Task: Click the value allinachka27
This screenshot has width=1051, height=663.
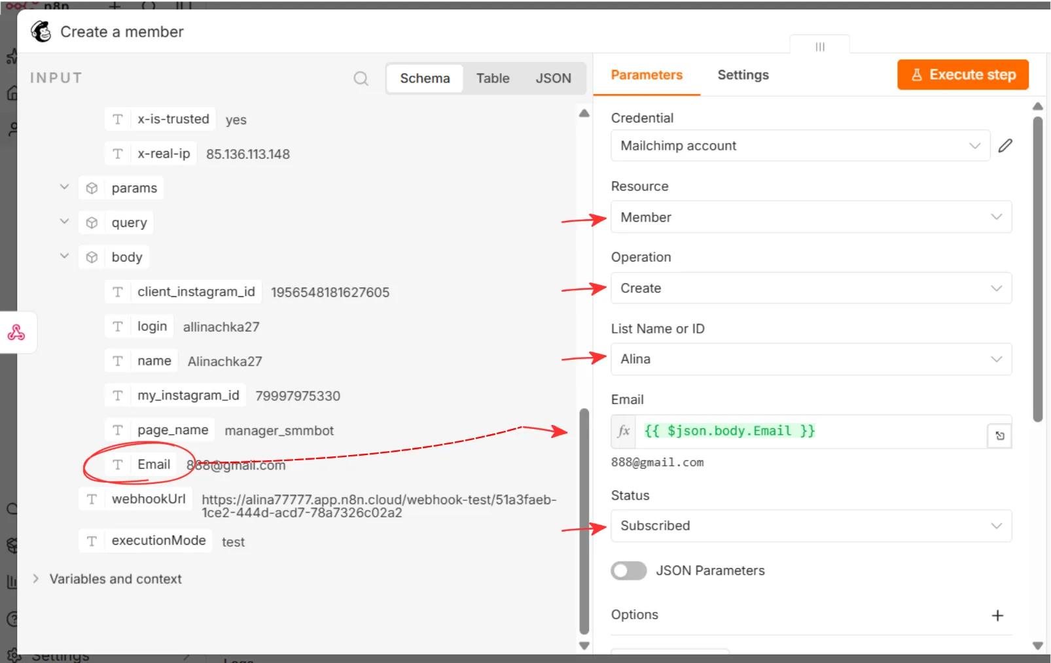Action: [x=221, y=327]
